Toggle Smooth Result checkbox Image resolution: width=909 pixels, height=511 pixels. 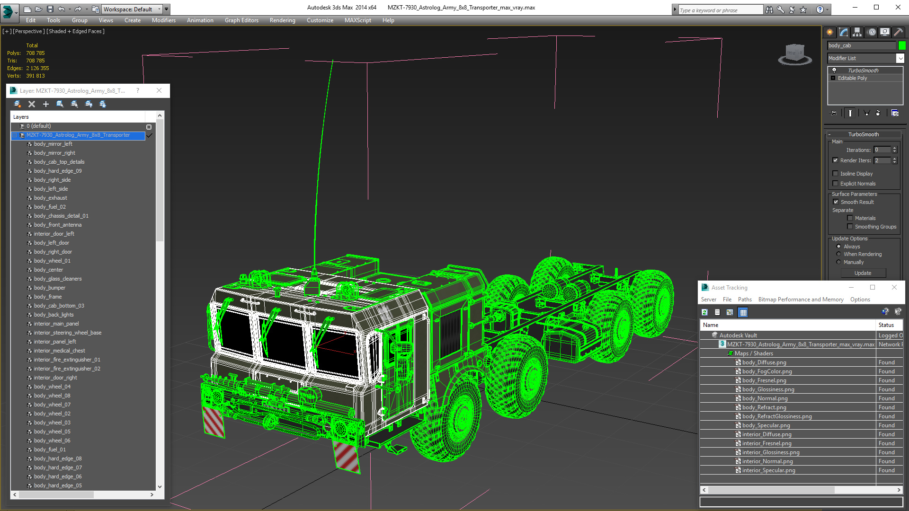pyautogui.click(x=836, y=202)
